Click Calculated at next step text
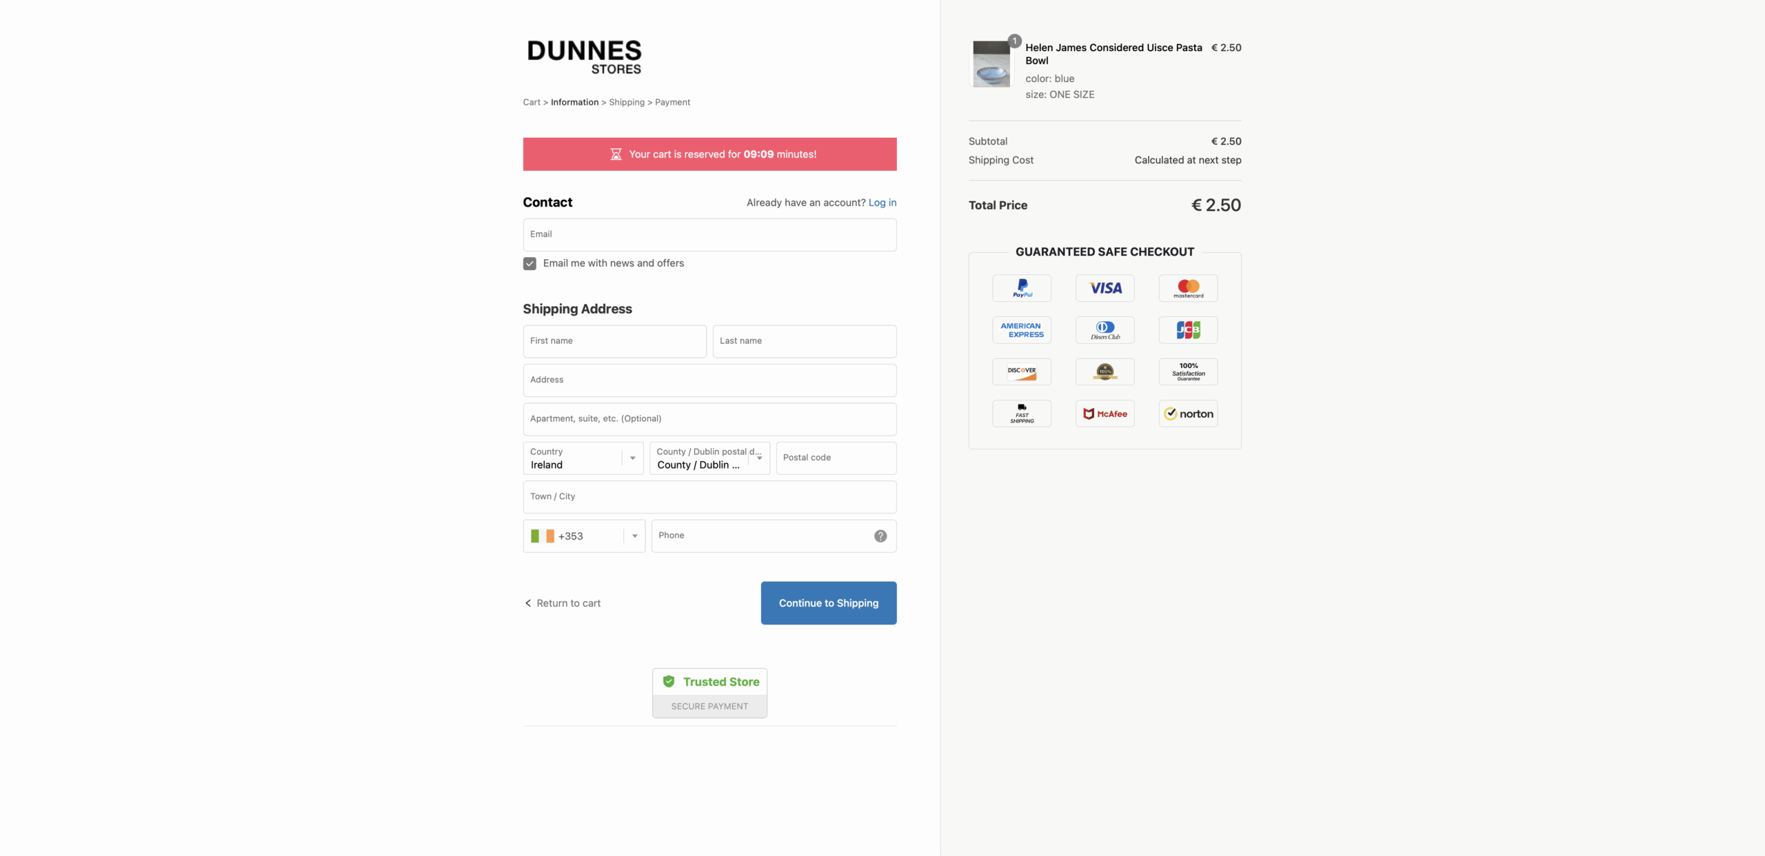The height and width of the screenshot is (856, 1765). point(1188,160)
